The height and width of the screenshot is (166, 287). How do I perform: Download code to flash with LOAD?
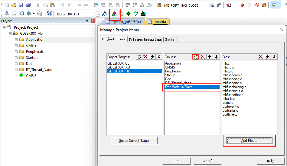click(49, 13)
